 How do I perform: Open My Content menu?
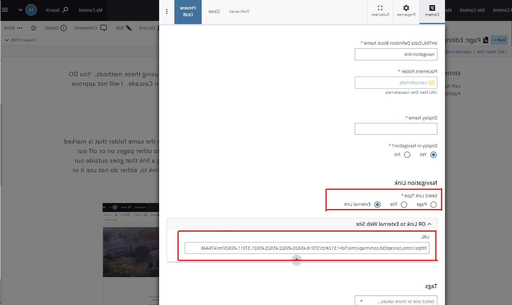(91, 10)
